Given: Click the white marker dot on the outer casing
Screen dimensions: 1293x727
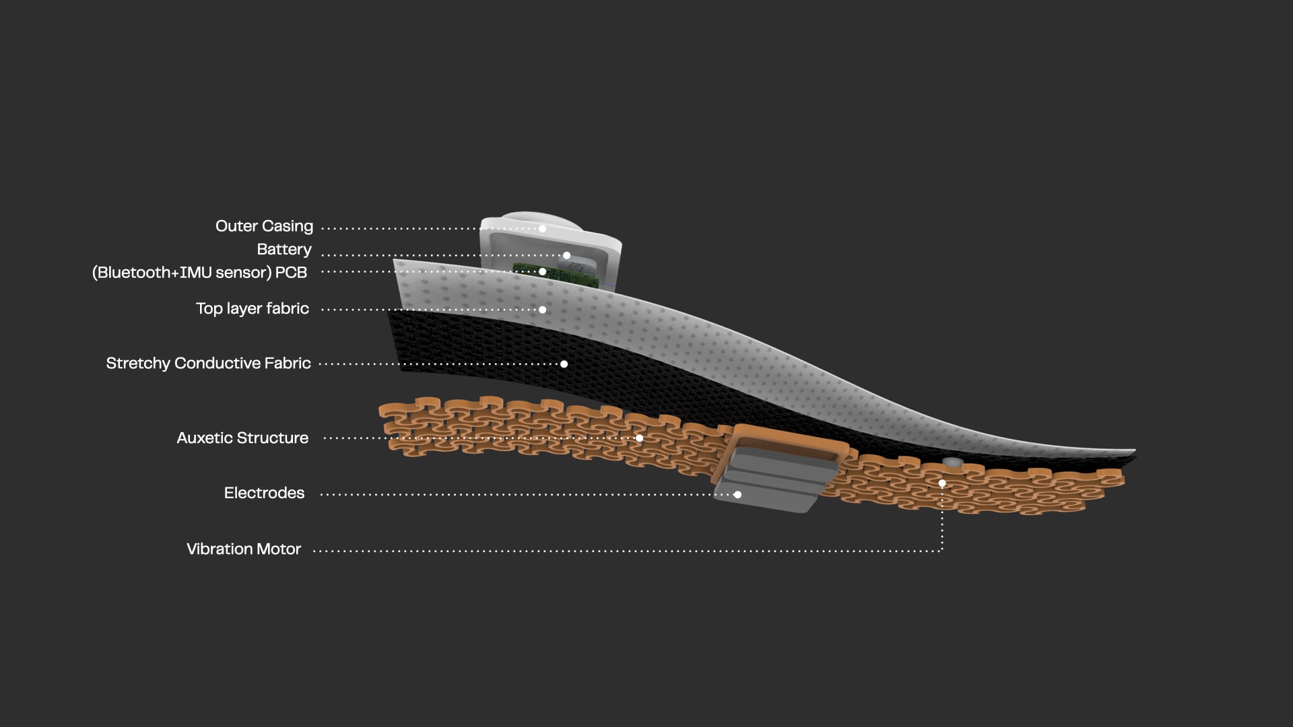Looking at the screenshot, I should click(542, 229).
